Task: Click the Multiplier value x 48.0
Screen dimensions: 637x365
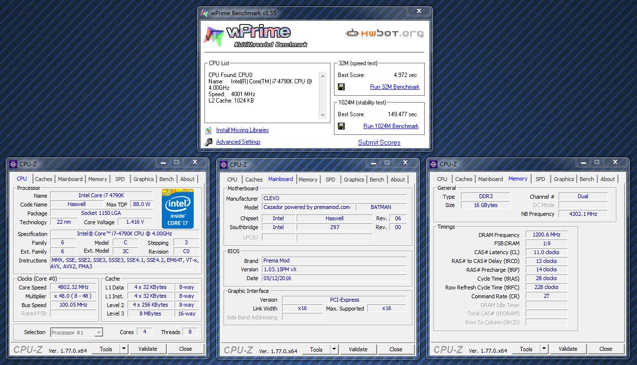Action: (x=74, y=296)
